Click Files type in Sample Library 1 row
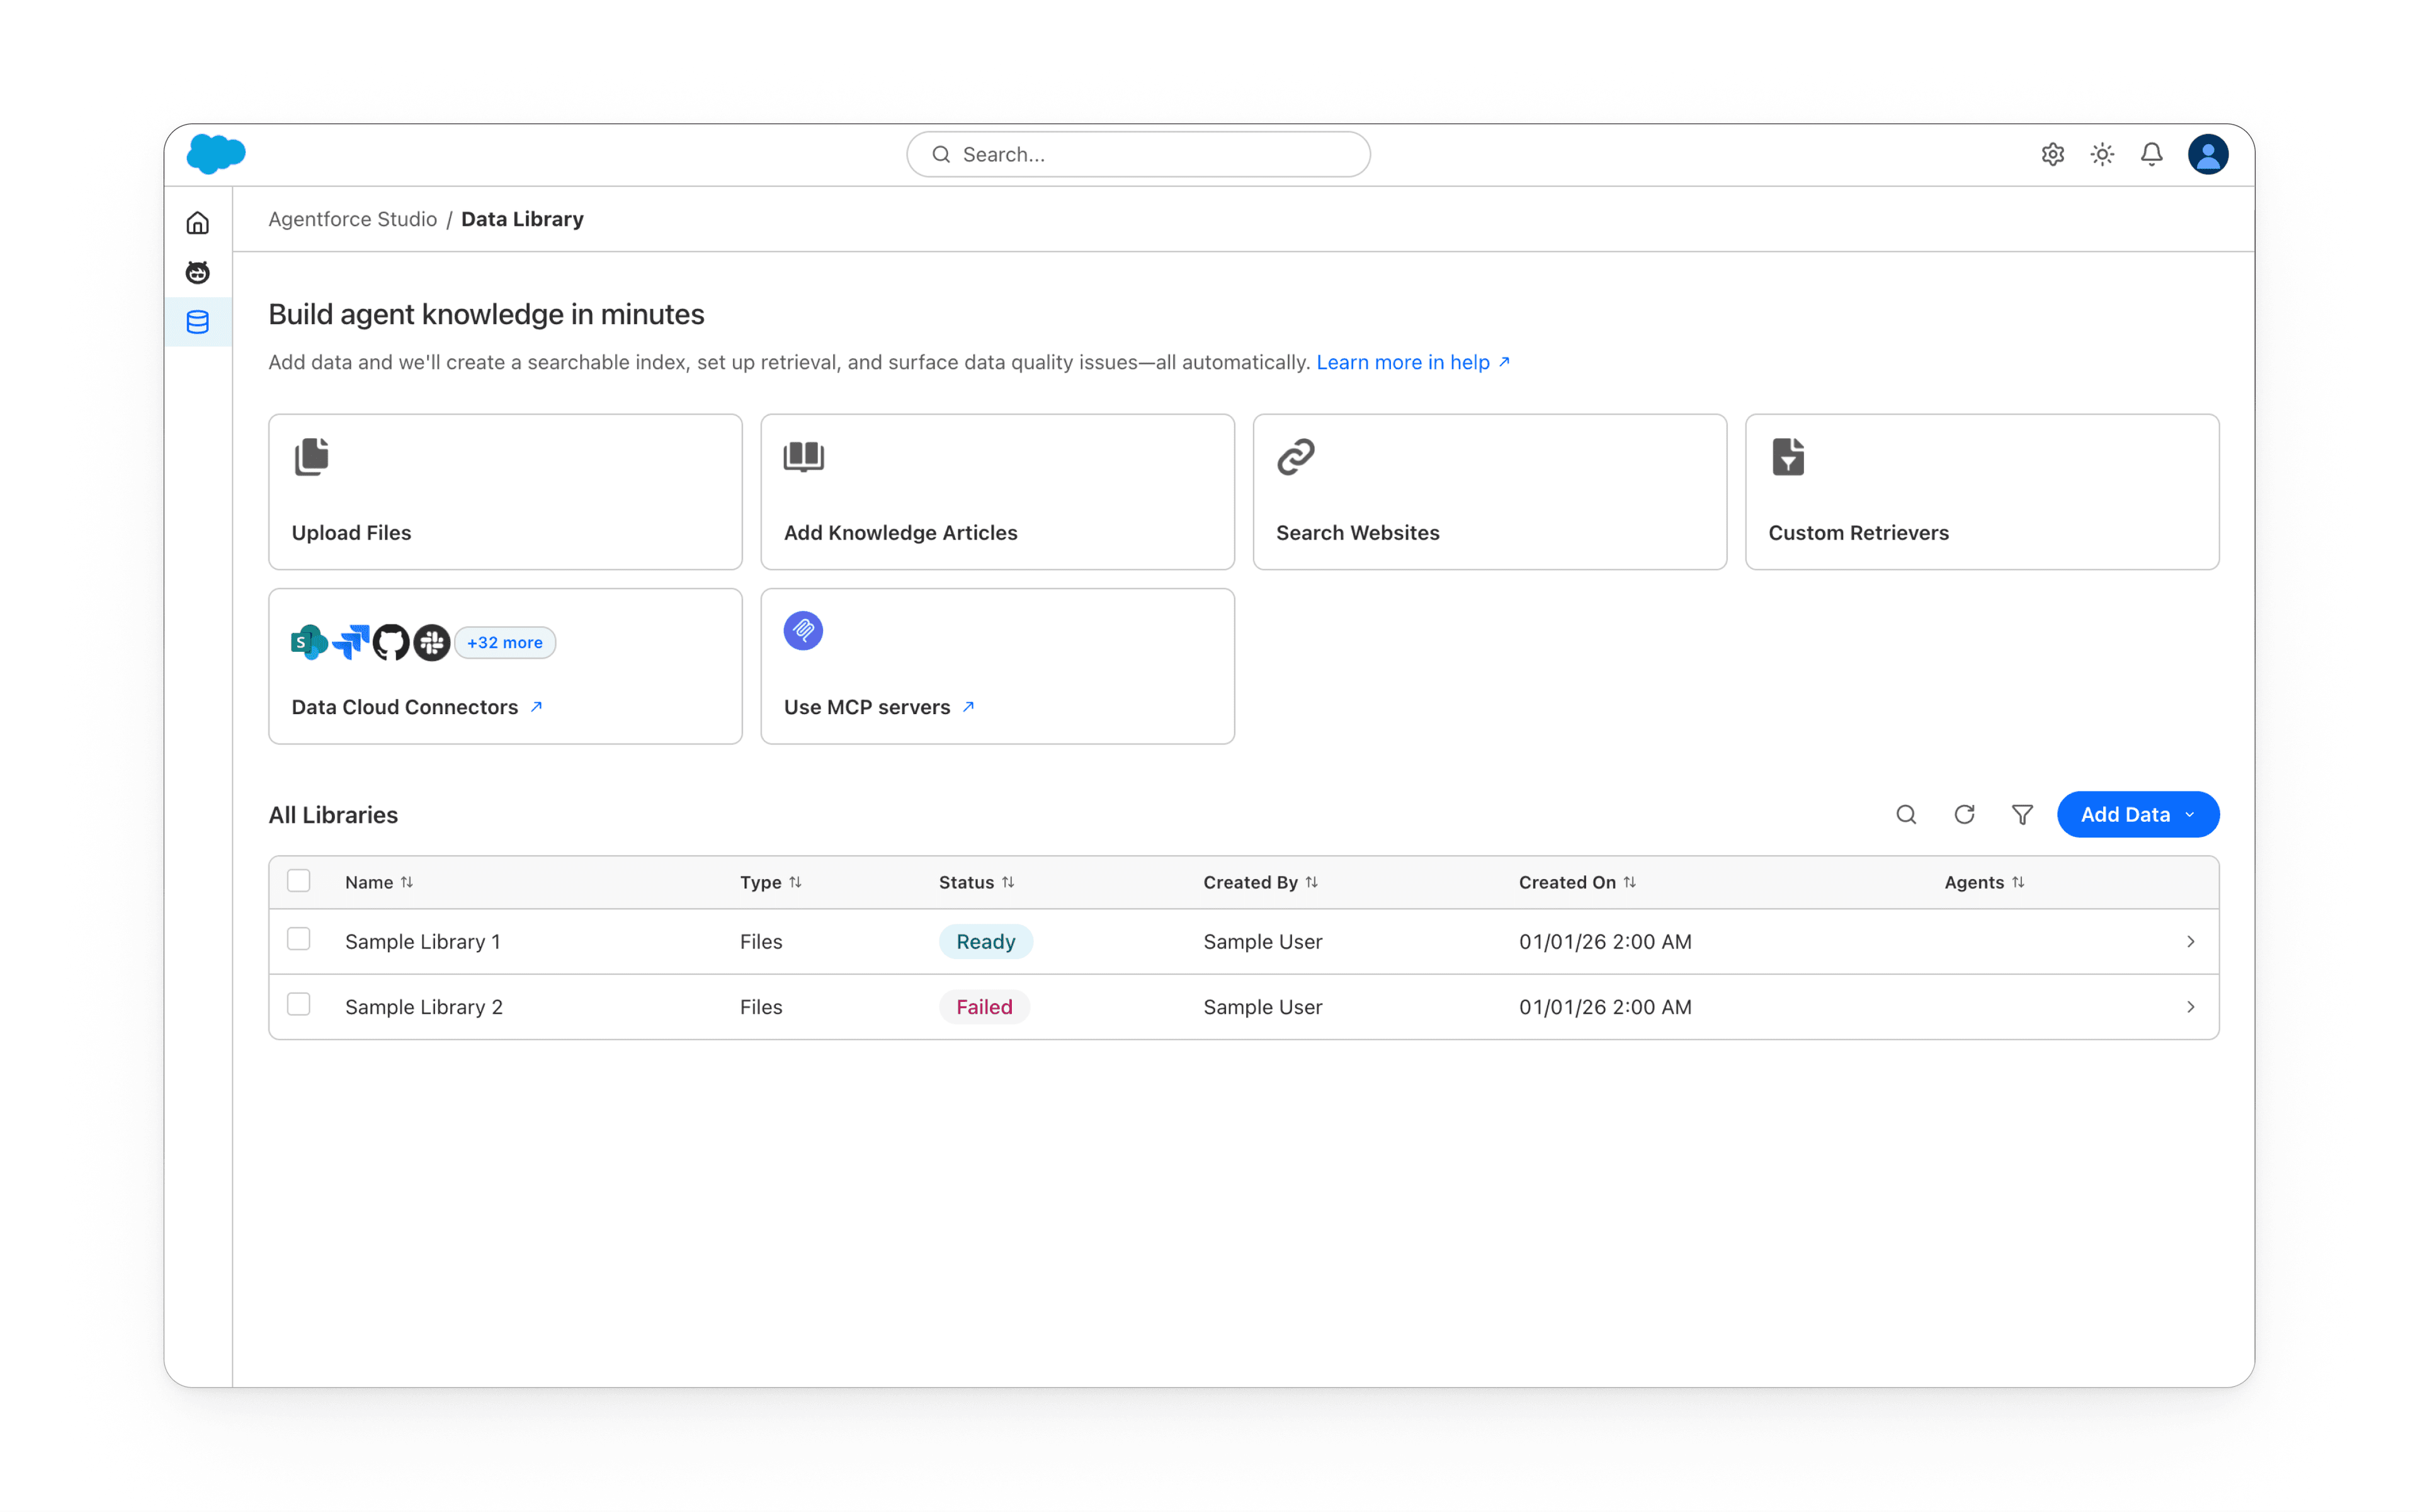Image resolution: width=2418 pixels, height=1512 pixels. 761,942
